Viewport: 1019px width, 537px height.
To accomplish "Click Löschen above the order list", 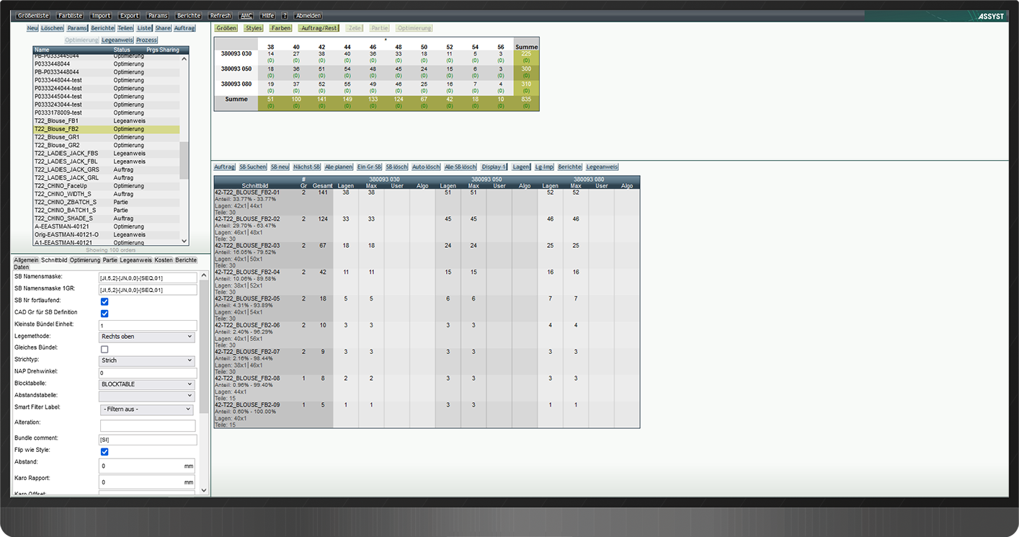I will (52, 28).
